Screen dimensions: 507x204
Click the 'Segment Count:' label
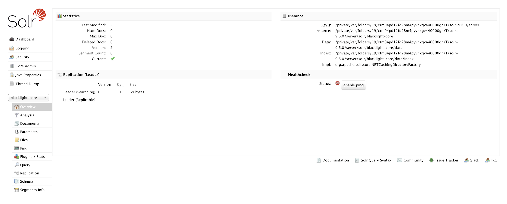[92, 53]
